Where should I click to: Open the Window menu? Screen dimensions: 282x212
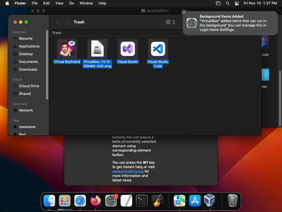point(86,3)
